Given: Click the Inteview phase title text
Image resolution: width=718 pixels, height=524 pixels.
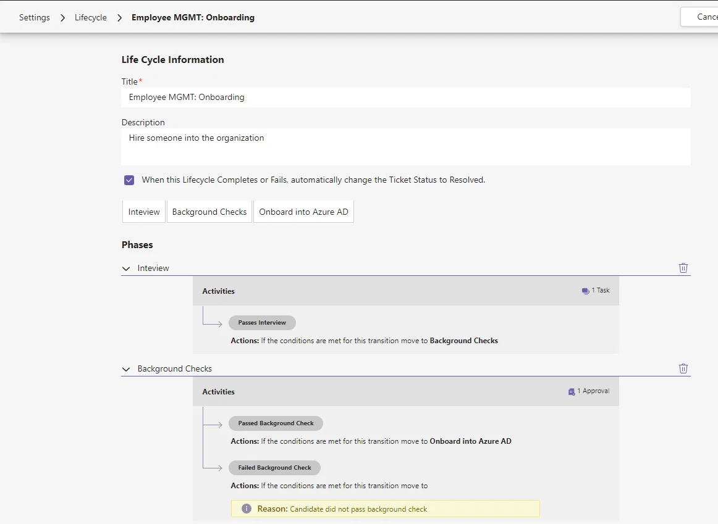Looking at the screenshot, I should 153,268.
